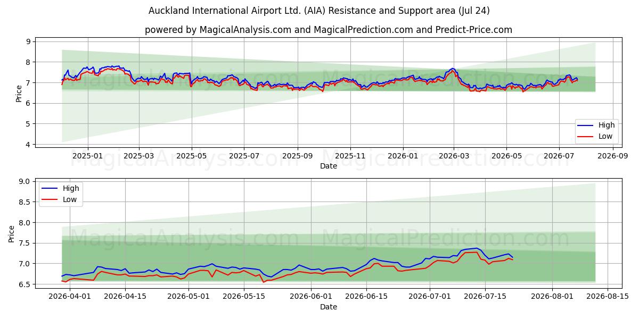
Task: Click the 'High' legend entry in bottom chart
Action: coord(71,188)
